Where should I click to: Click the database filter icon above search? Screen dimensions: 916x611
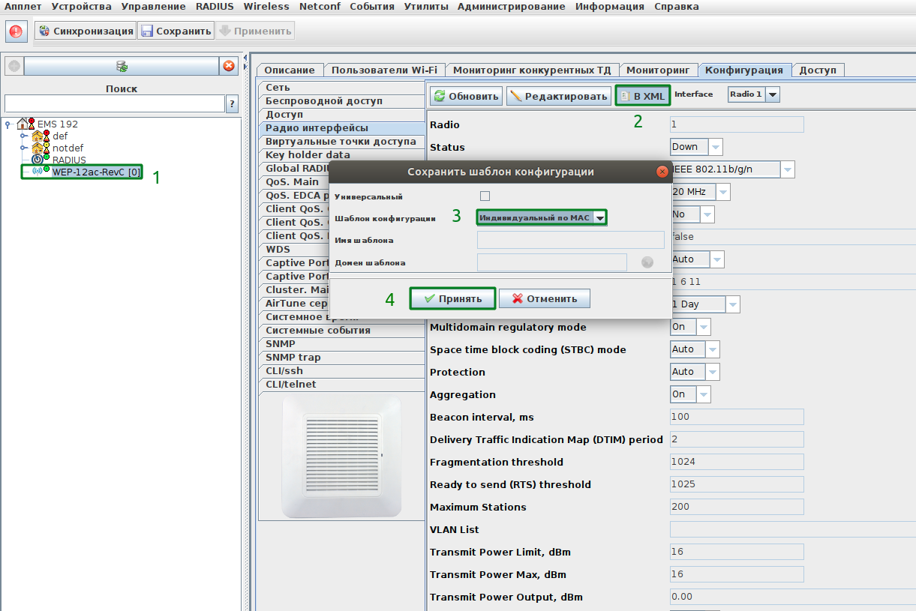122,67
